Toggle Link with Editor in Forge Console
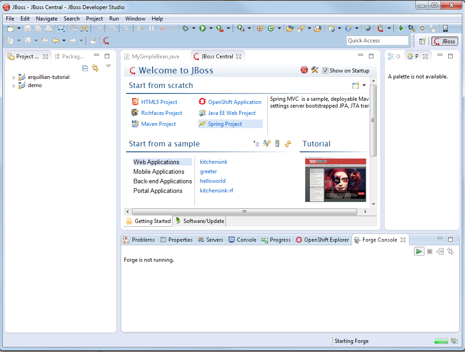 click(x=450, y=251)
